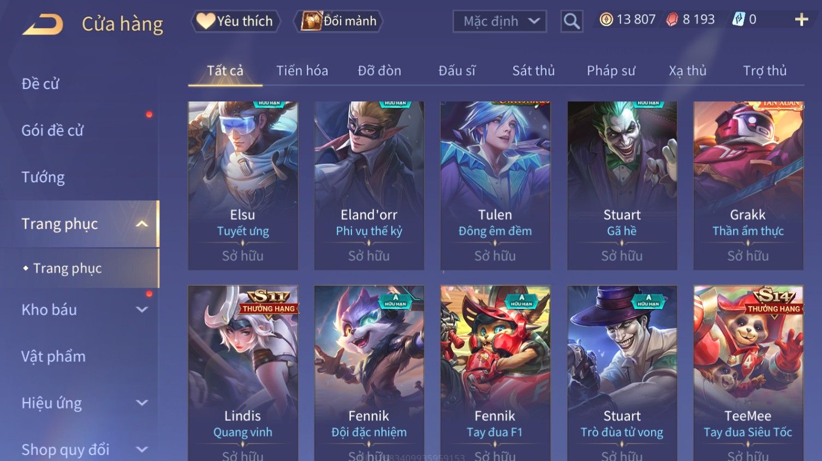Switch to the Tiến hóa tab

tap(302, 71)
